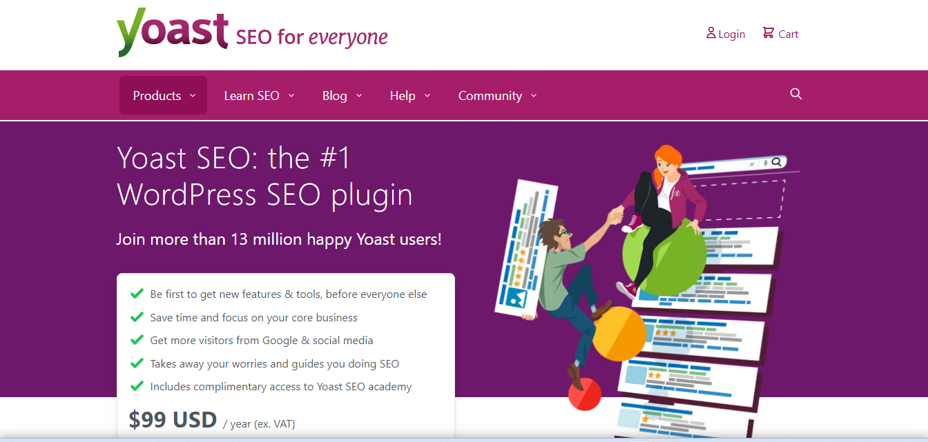
Task: Click the '/ year (ex. VAT)' text
Action: tap(259, 423)
